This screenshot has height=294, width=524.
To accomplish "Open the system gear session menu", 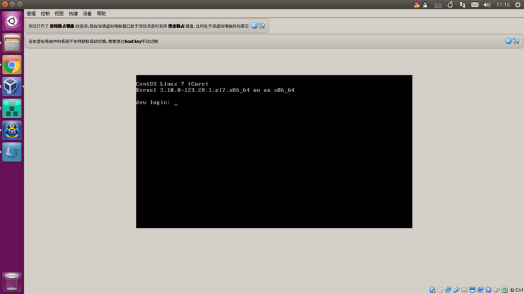I will pyautogui.click(x=517, y=5).
